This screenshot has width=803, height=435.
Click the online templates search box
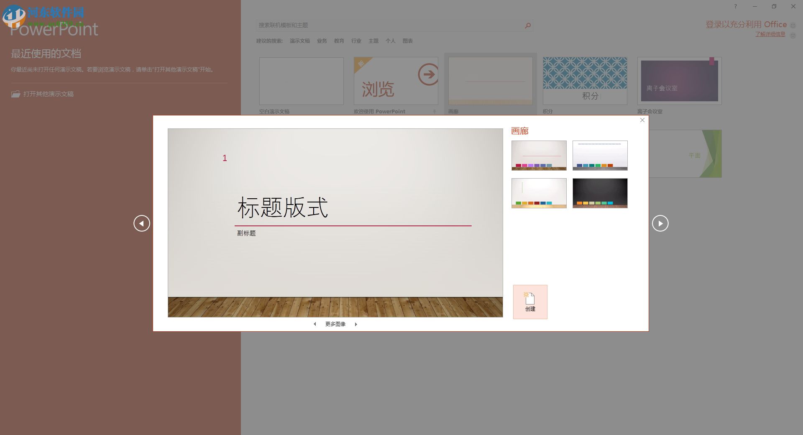(389, 25)
